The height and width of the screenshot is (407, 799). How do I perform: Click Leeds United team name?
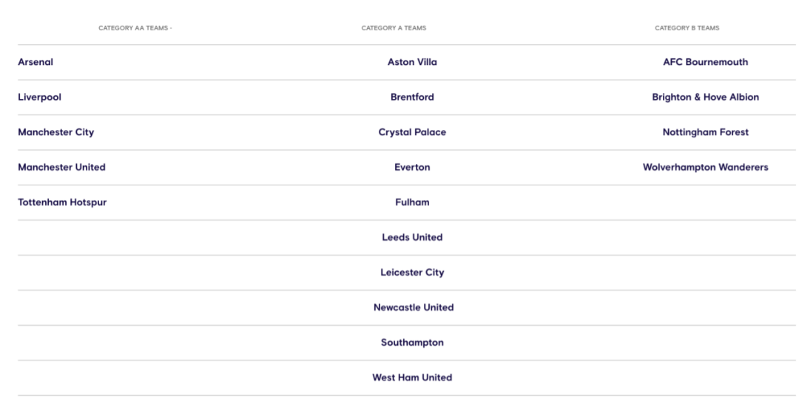pos(412,237)
